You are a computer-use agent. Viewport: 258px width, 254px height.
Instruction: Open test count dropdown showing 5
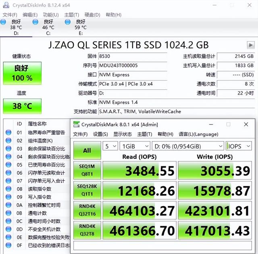110,146
